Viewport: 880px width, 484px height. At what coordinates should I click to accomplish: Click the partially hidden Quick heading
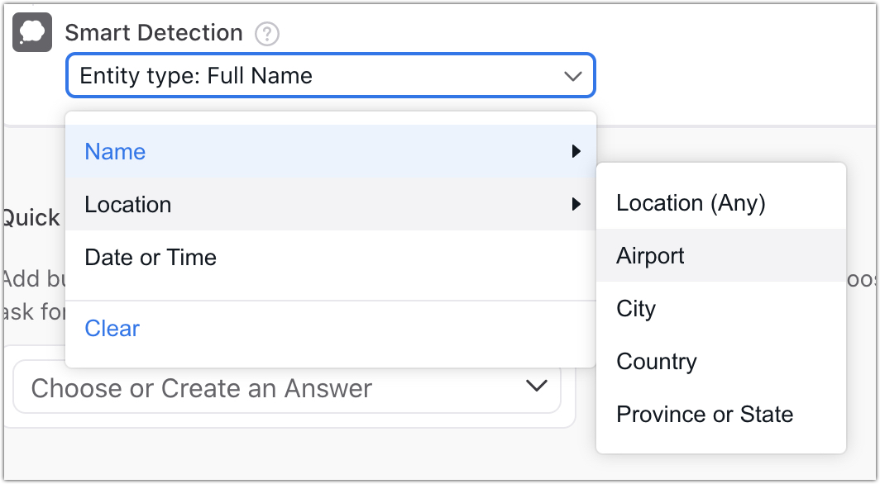coord(31,218)
